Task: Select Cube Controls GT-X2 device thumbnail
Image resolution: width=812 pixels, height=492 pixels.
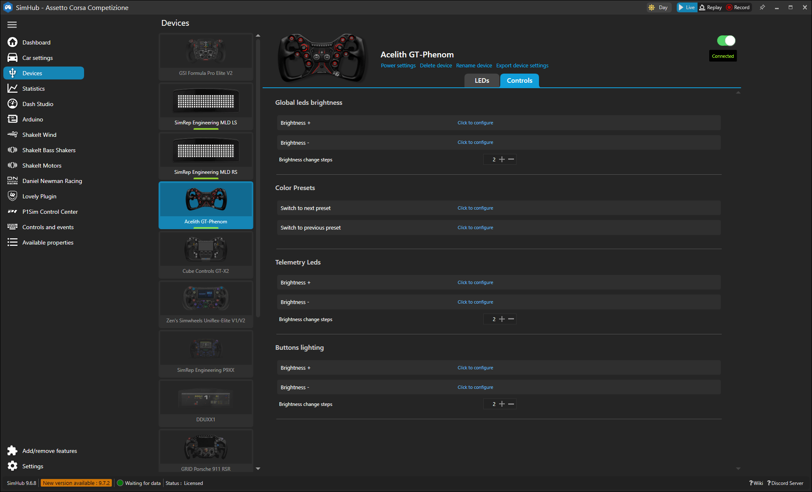Action: tap(206, 250)
